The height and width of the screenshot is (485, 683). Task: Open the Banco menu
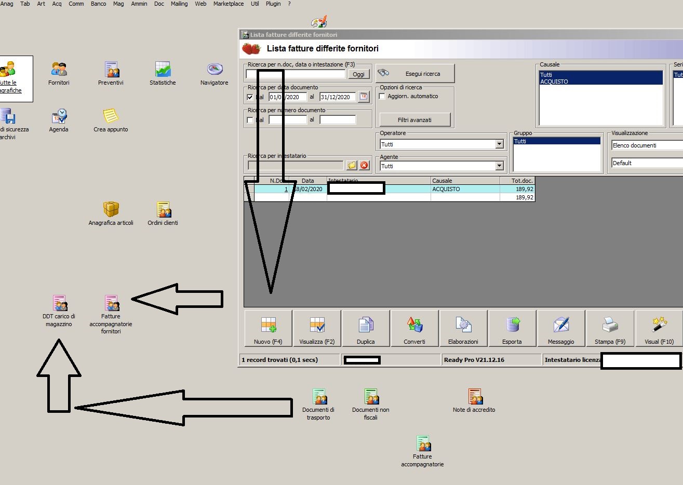point(99,4)
